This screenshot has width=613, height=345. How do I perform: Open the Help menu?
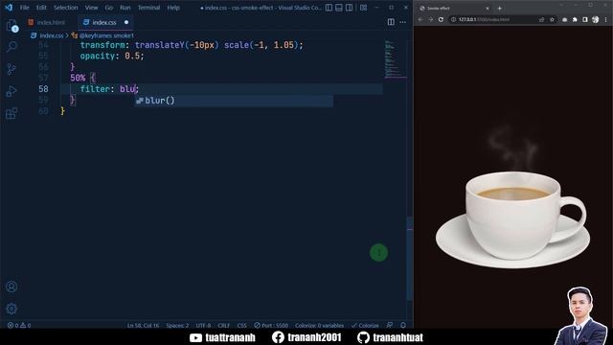173,8
